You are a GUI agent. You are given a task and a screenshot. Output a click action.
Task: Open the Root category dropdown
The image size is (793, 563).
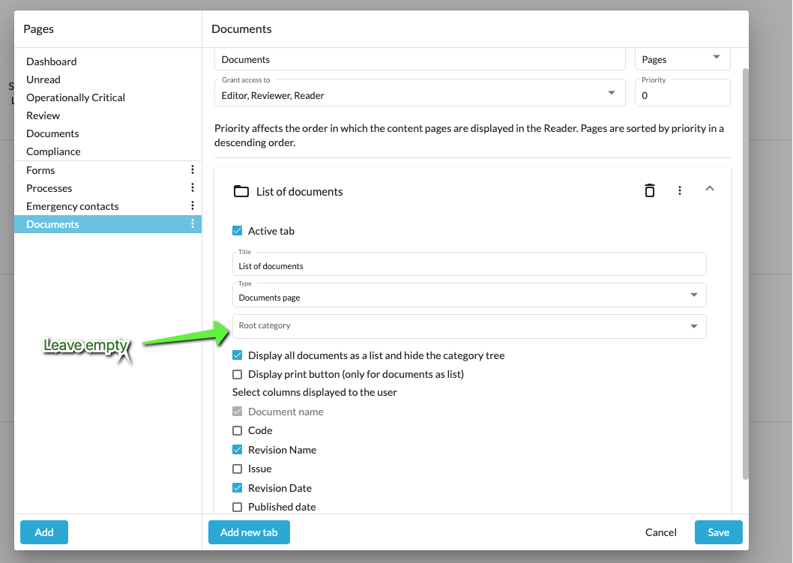(469, 326)
